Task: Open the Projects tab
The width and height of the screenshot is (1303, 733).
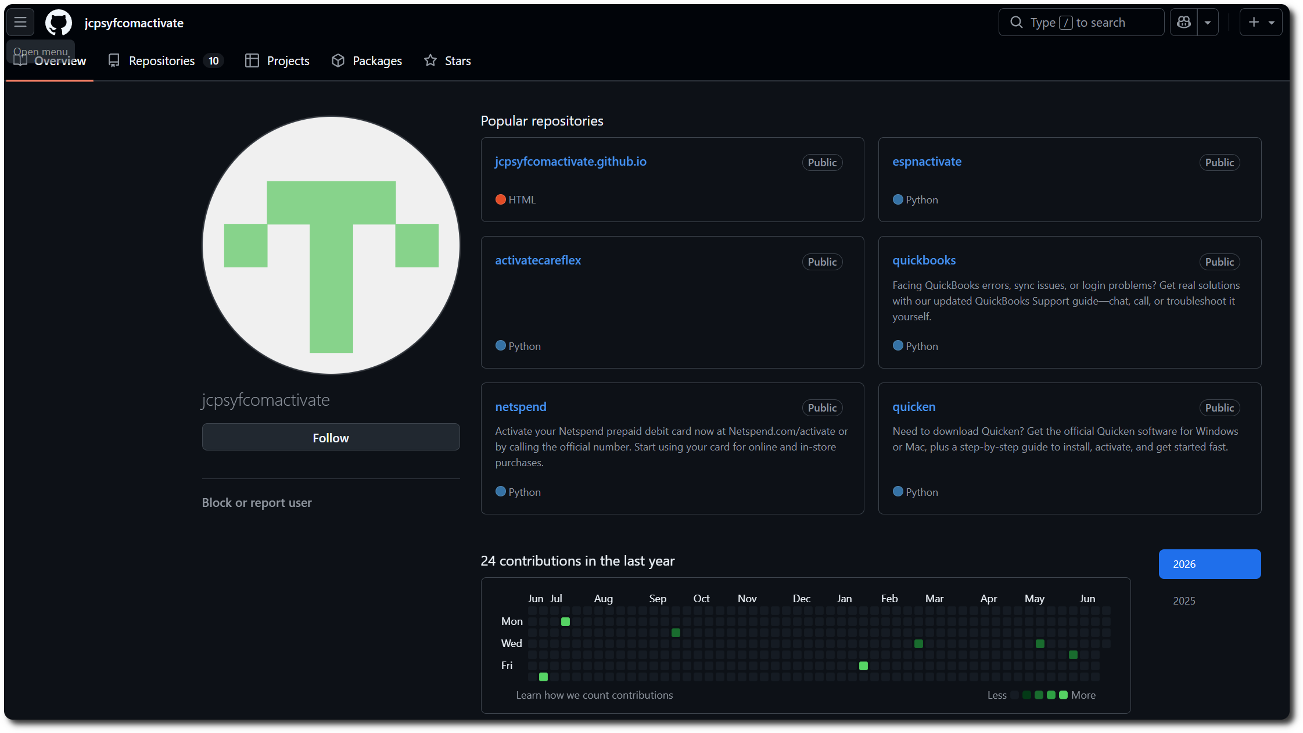Action: 277,60
